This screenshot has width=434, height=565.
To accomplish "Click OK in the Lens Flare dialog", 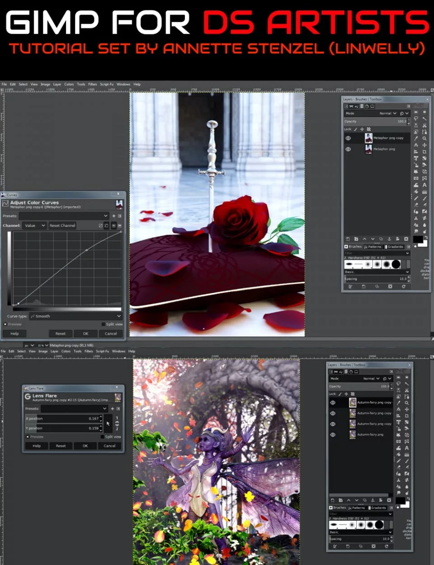I will click(x=85, y=446).
